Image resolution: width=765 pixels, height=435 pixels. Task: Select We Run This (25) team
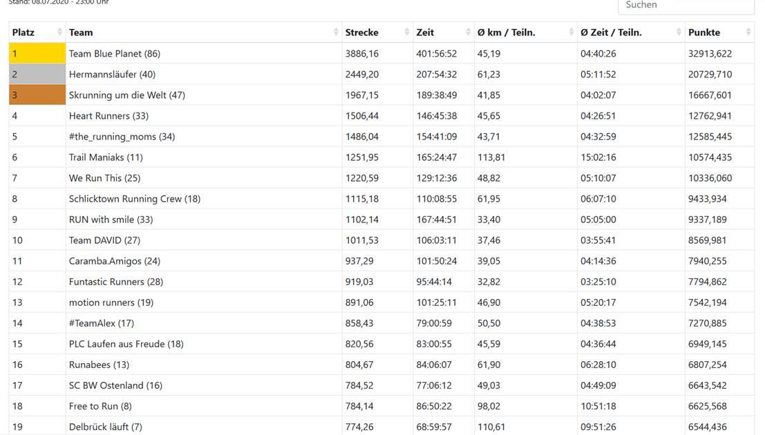tap(104, 178)
